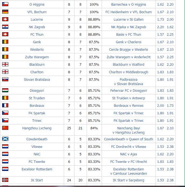This screenshot has height=187, width=185.
Task: Open the NAC v Ajax fixture
Action: (128, 154)
